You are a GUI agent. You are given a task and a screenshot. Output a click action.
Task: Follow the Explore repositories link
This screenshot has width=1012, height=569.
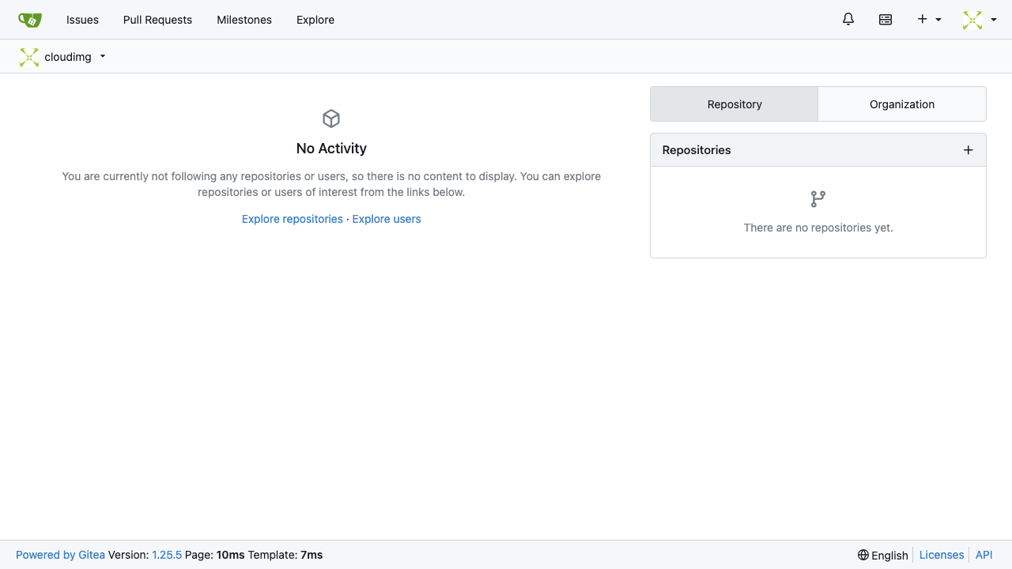tap(293, 219)
